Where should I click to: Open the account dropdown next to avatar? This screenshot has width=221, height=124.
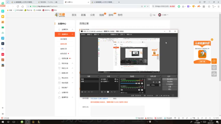point(168,15)
